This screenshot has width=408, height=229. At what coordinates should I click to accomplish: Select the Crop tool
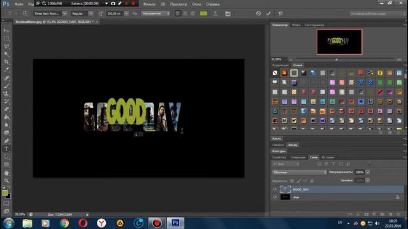[x=6, y=62]
